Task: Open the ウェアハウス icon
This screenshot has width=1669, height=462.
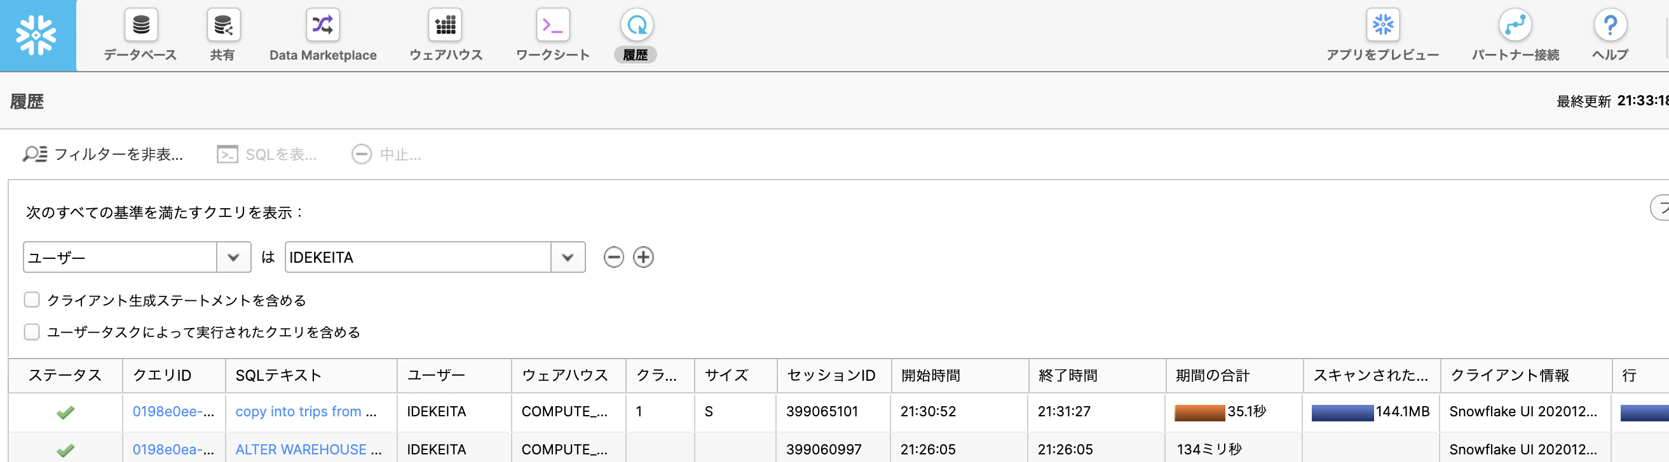Action: (x=445, y=25)
